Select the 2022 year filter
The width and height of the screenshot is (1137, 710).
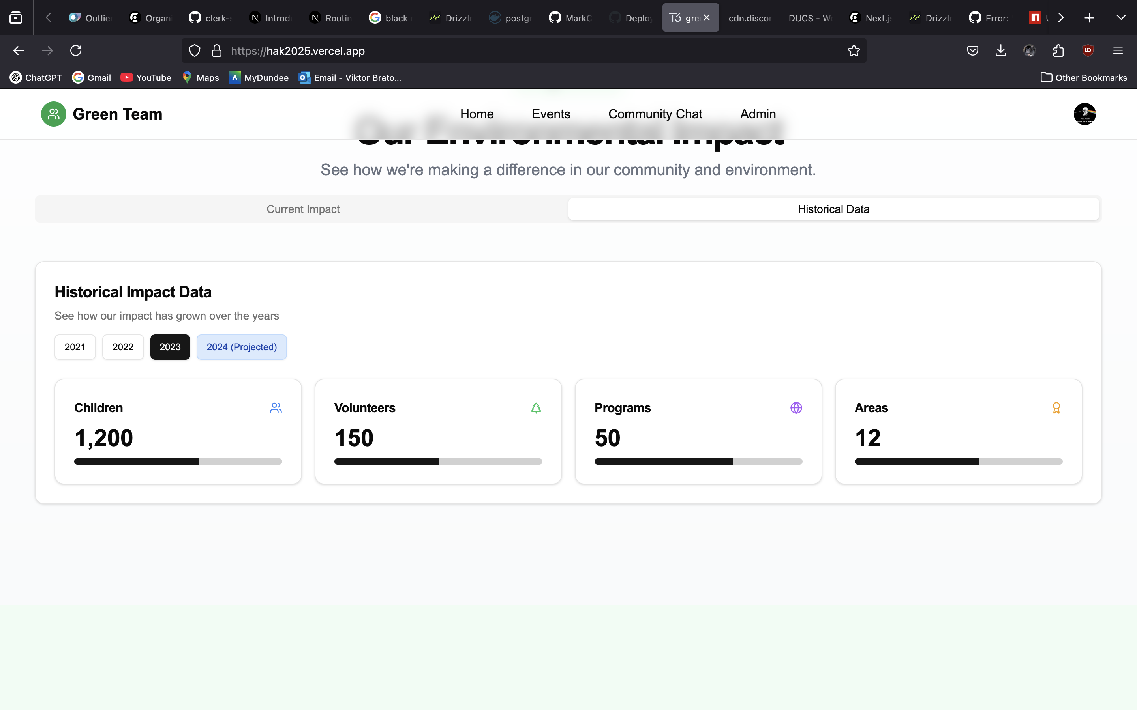click(x=123, y=347)
